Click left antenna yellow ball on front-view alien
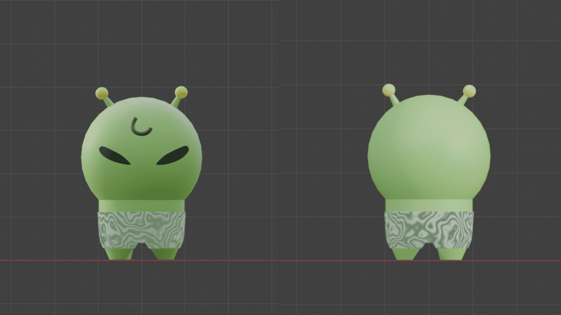Viewport: 561px width, 315px height. (x=102, y=93)
